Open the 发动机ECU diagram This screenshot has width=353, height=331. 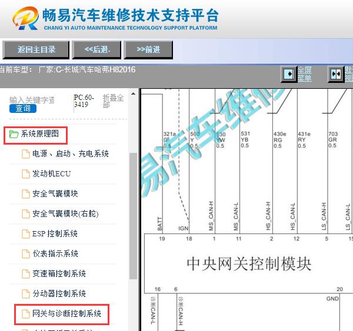click(52, 174)
